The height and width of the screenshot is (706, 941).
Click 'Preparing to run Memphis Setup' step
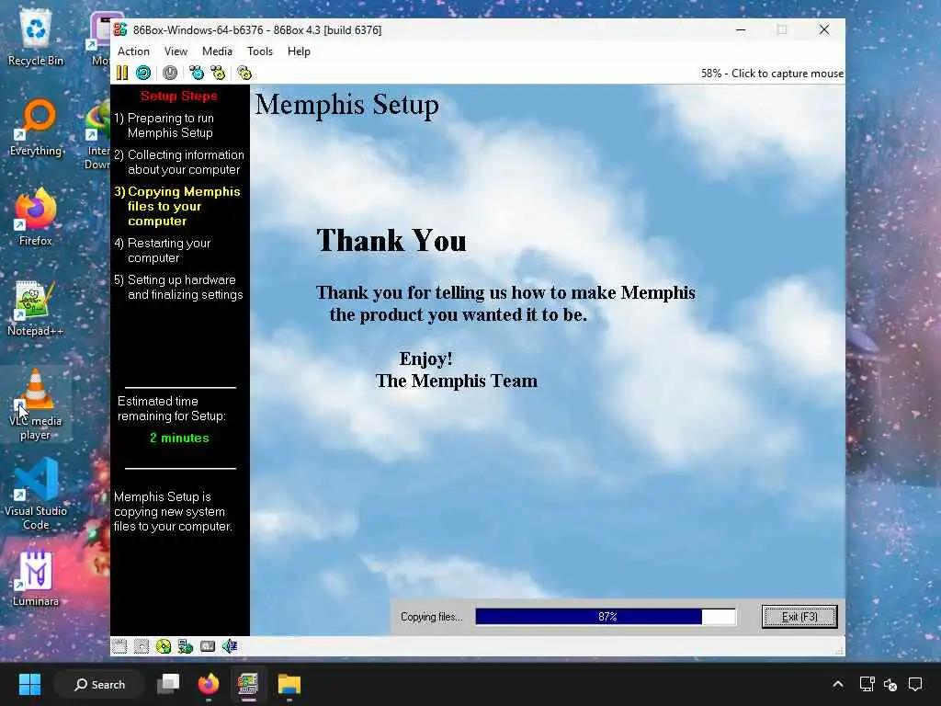164,125
